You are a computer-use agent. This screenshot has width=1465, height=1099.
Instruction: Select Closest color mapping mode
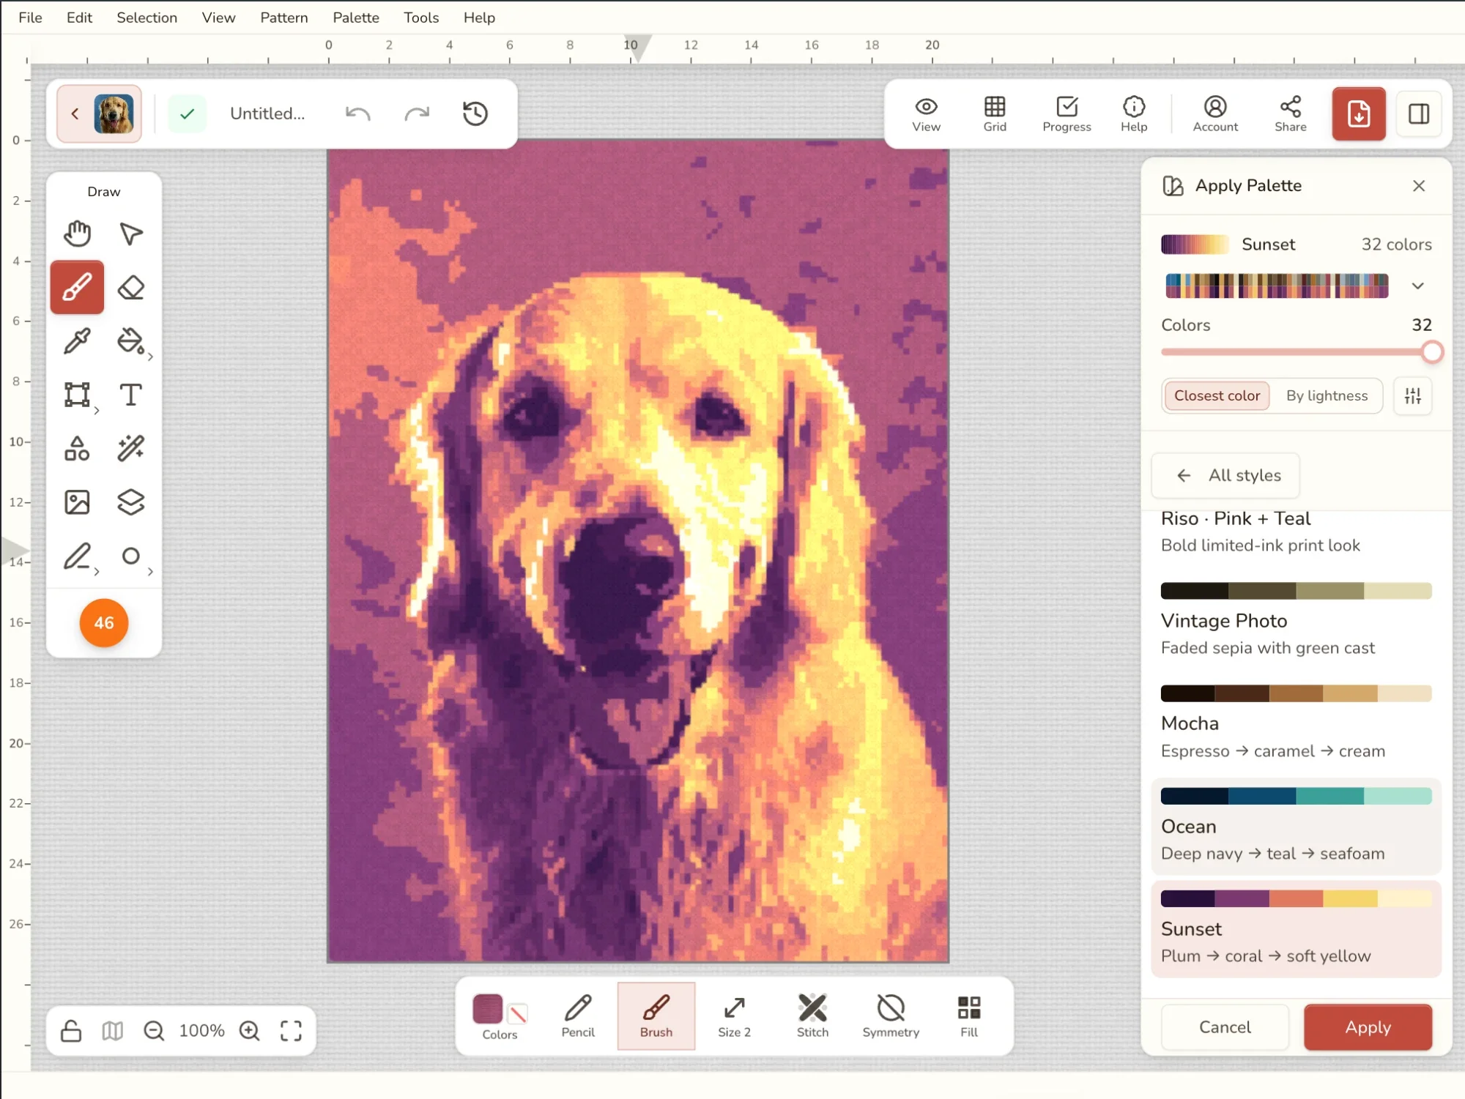click(x=1217, y=396)
